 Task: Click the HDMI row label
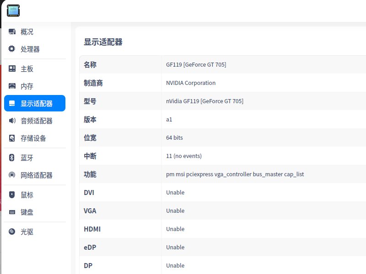click(92, 229)
